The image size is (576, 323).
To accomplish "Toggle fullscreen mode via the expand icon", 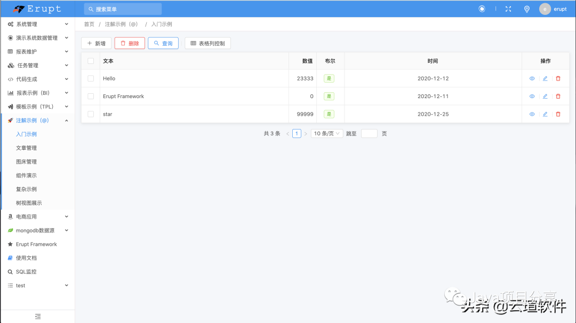I will pos(508,9).
